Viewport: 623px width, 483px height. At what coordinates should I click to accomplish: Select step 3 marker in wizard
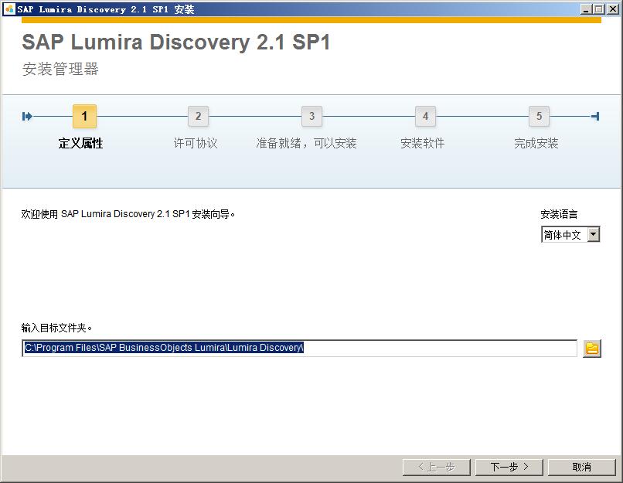311,117
